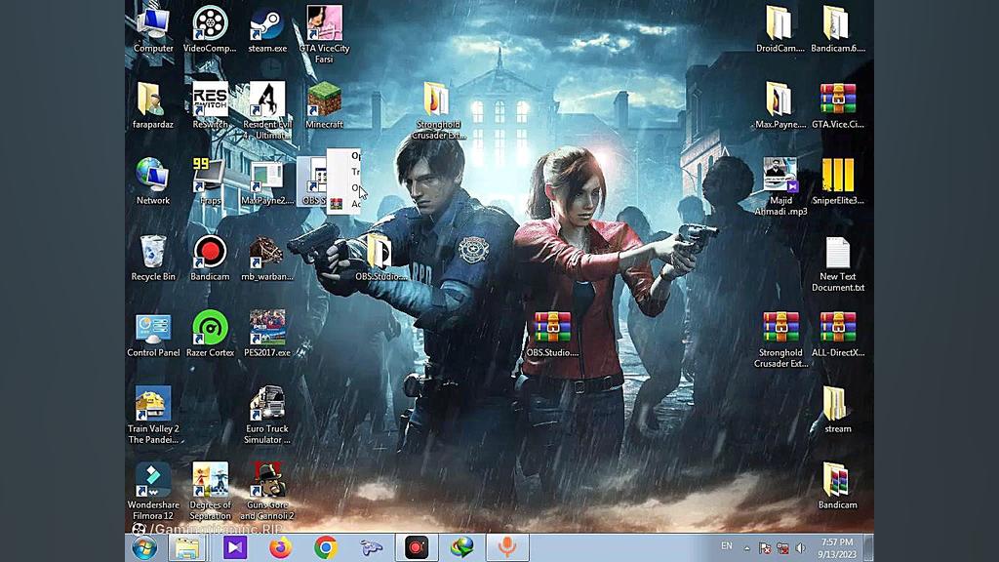Open the Bandicam.6... folder
This screenshot has width=999, height=562.
[x=838, y=28]
